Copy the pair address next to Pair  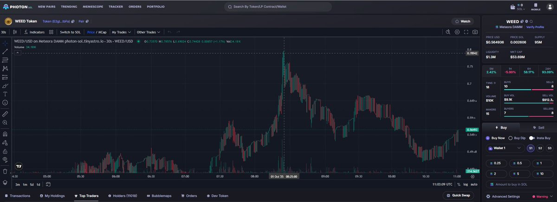(87, 21)
